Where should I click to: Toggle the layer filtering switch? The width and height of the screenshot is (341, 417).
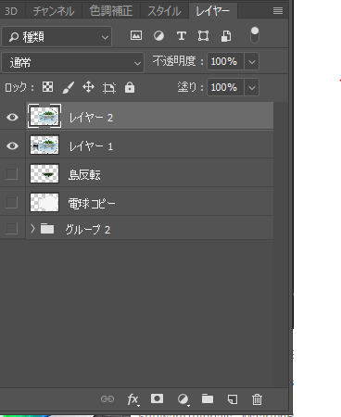(255, 35)
